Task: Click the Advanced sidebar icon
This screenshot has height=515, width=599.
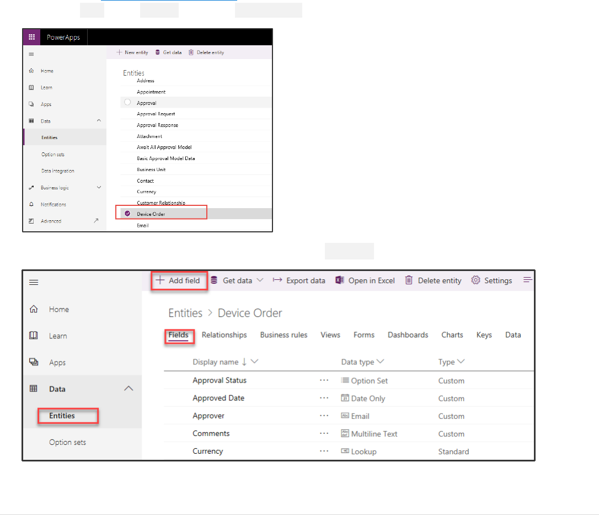Action: (x=31, y=221)
